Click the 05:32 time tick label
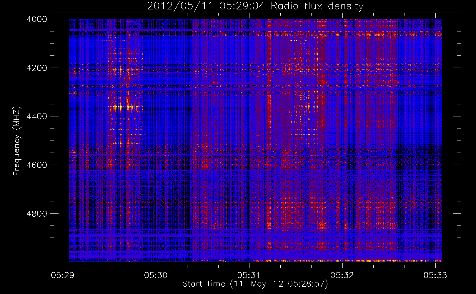 [342, 275]
